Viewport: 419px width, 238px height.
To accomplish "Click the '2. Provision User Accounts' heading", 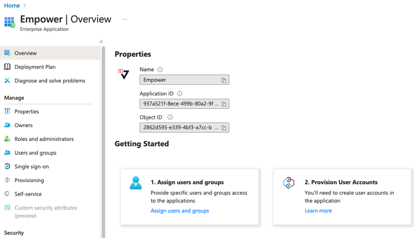I will [341, 182].
